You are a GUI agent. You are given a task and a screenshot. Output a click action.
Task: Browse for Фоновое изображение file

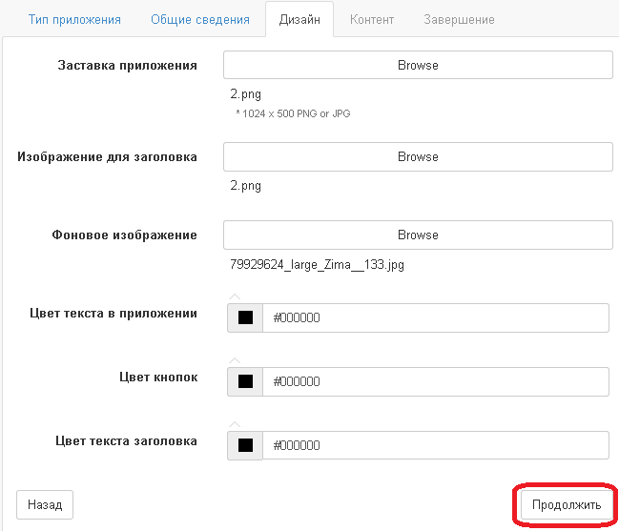tap(418, 235)
